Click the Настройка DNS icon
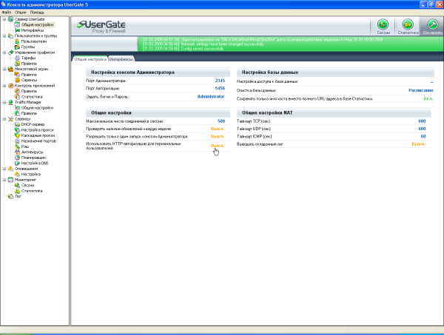This screenshot has width=444, height=335. coord(17,163)
